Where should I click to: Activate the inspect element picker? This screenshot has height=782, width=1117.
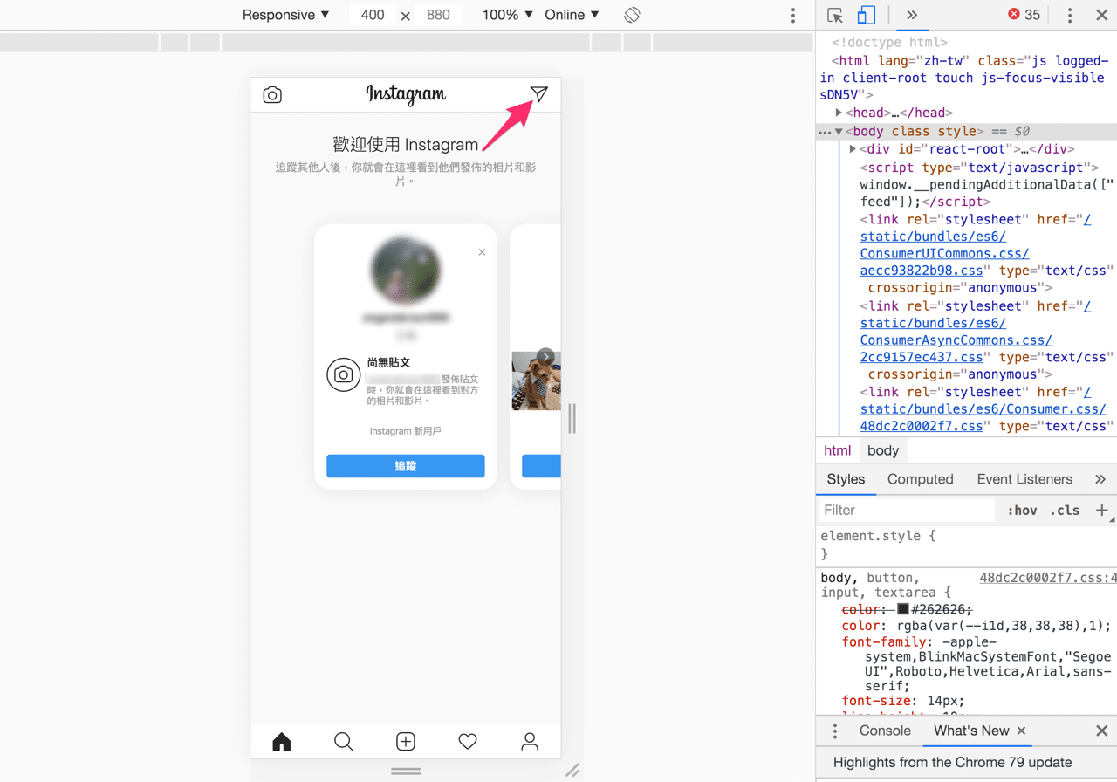(835, 15)
